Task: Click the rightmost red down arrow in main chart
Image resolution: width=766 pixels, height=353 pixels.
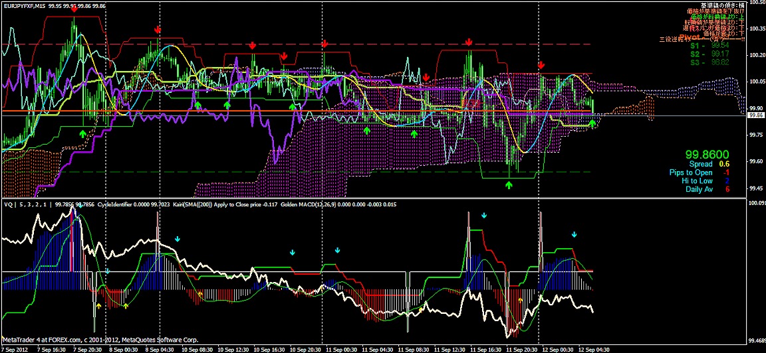Action: pos(541,65)
